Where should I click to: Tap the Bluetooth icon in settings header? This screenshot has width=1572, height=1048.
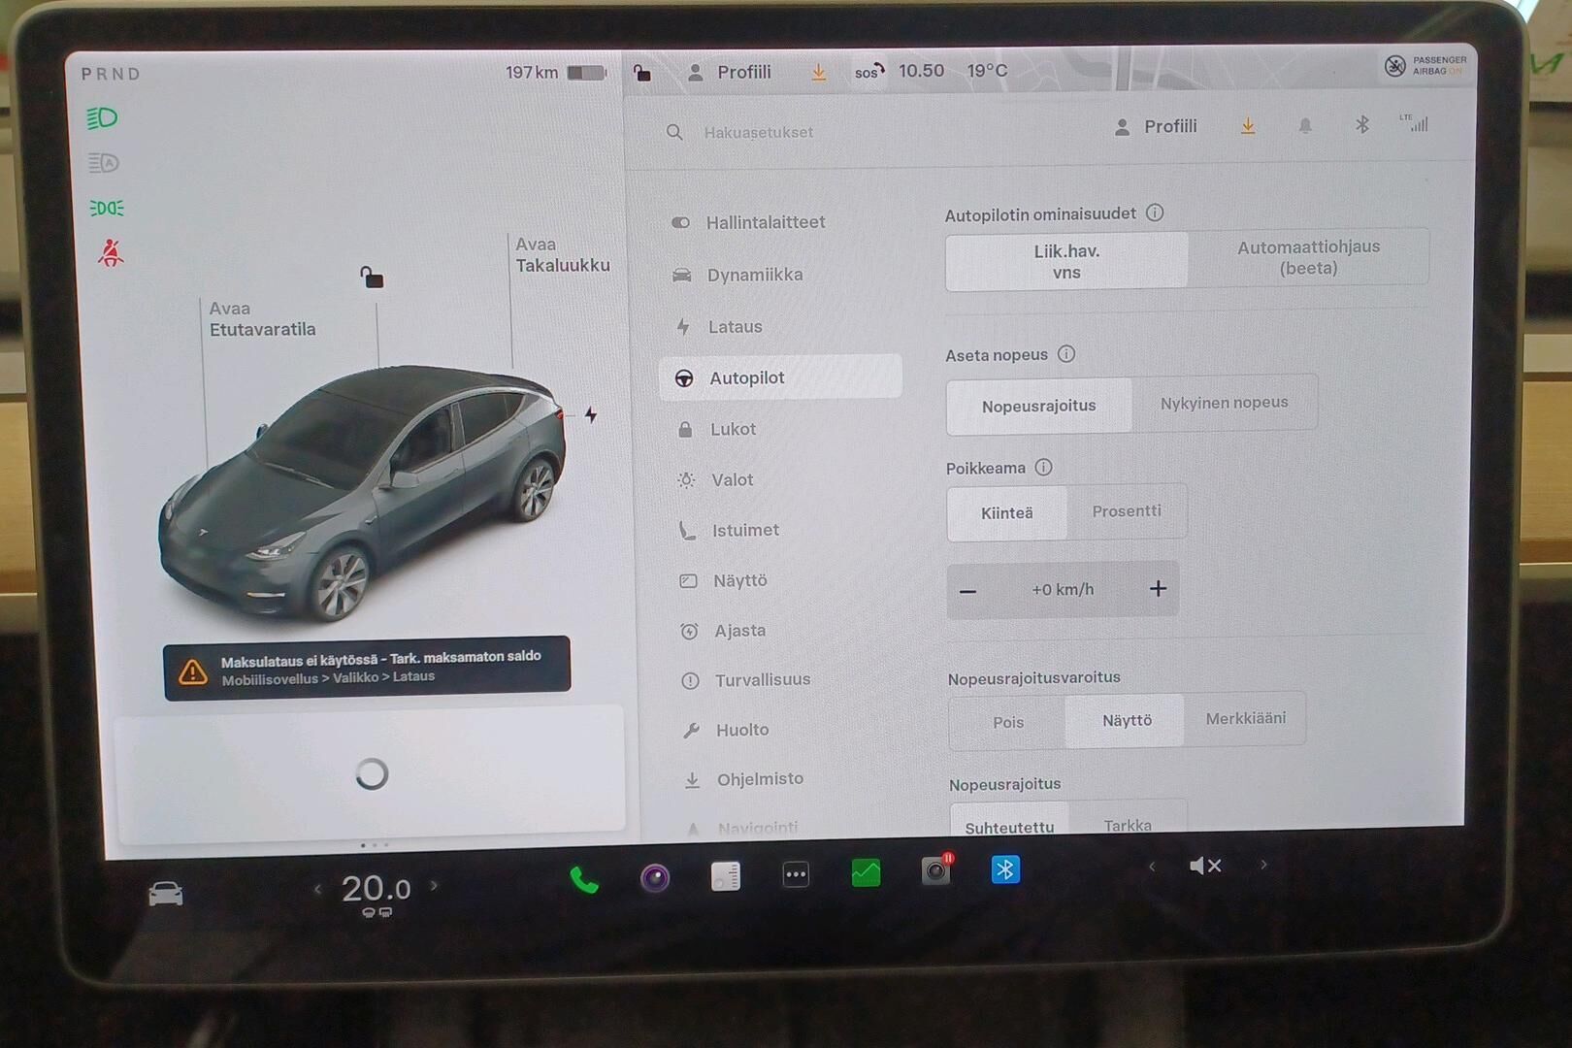click(1362, 124)
